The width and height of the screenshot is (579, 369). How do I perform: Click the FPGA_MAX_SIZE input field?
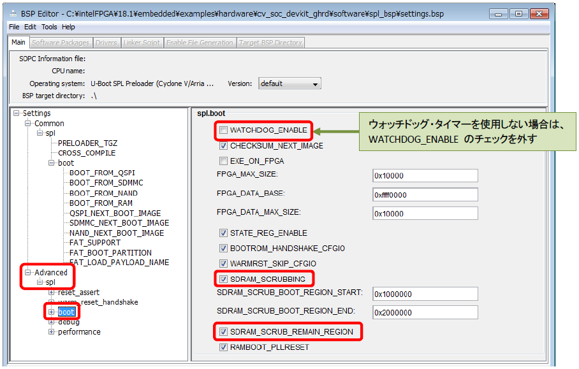(425, 176)
